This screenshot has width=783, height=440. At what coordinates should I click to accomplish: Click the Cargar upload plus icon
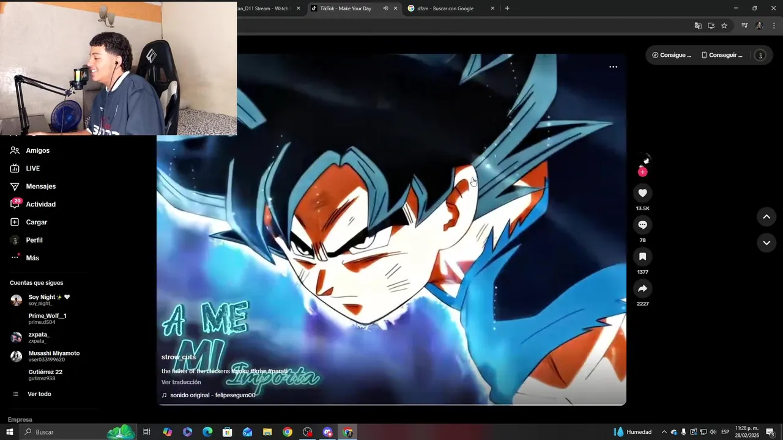pos(15,222)
